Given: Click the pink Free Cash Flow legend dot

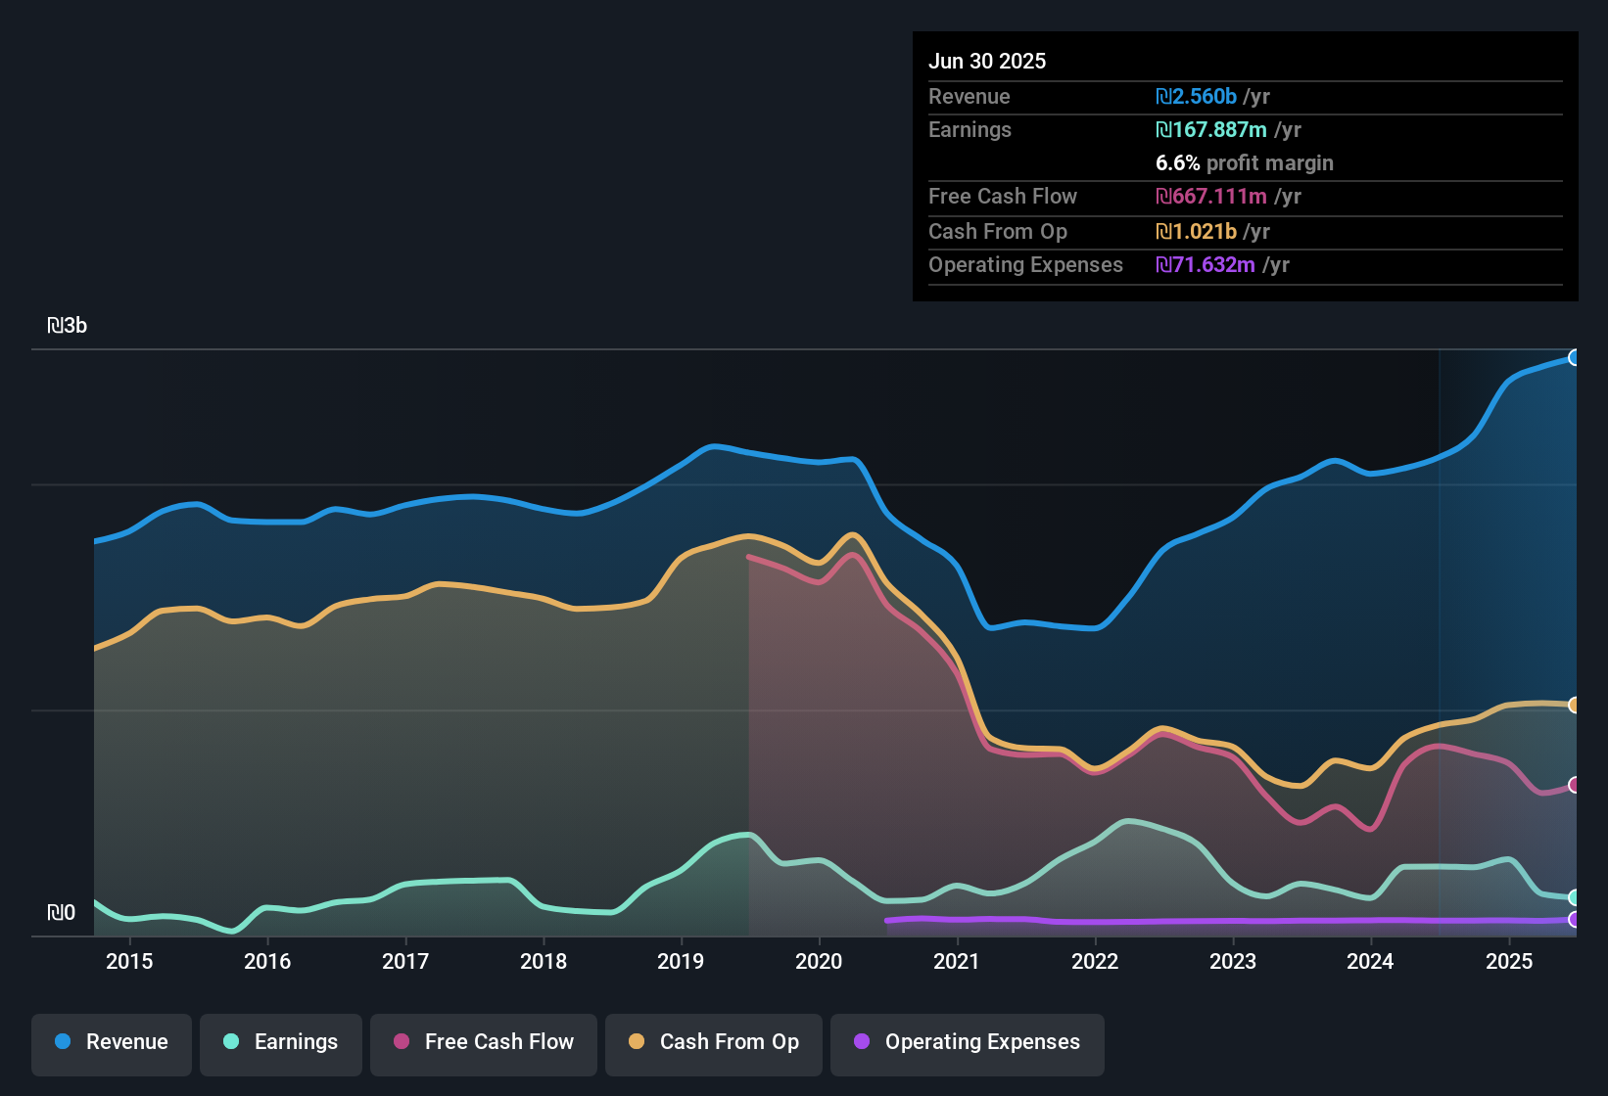Looking at the screenshot, I should click(402, 1042).
